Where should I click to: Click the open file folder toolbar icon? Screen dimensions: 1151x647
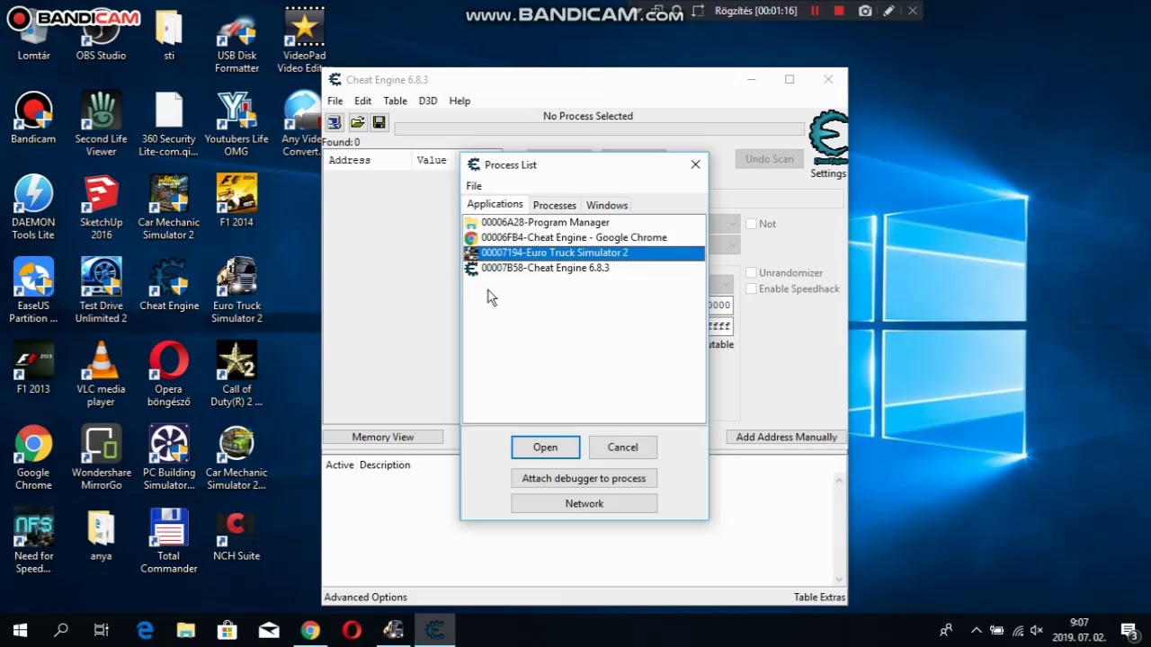coord(357,122)
